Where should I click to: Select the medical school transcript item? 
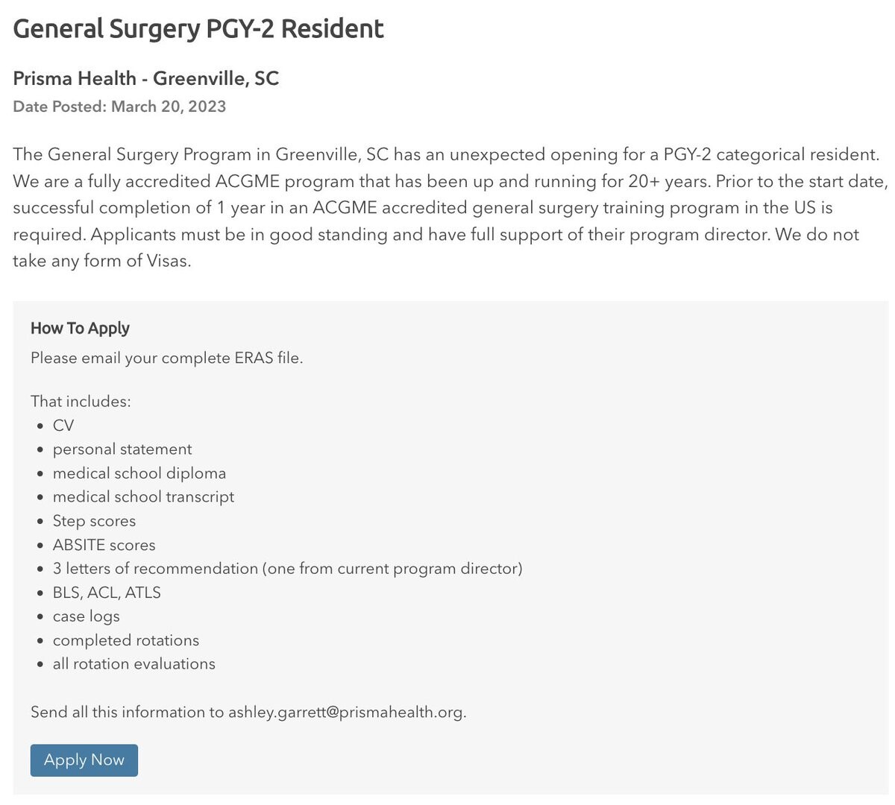tap(143, 497)
